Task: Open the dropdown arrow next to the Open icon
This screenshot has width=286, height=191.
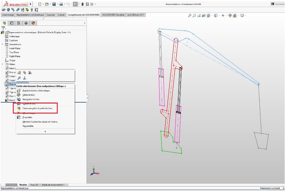Action: (50, 4)
